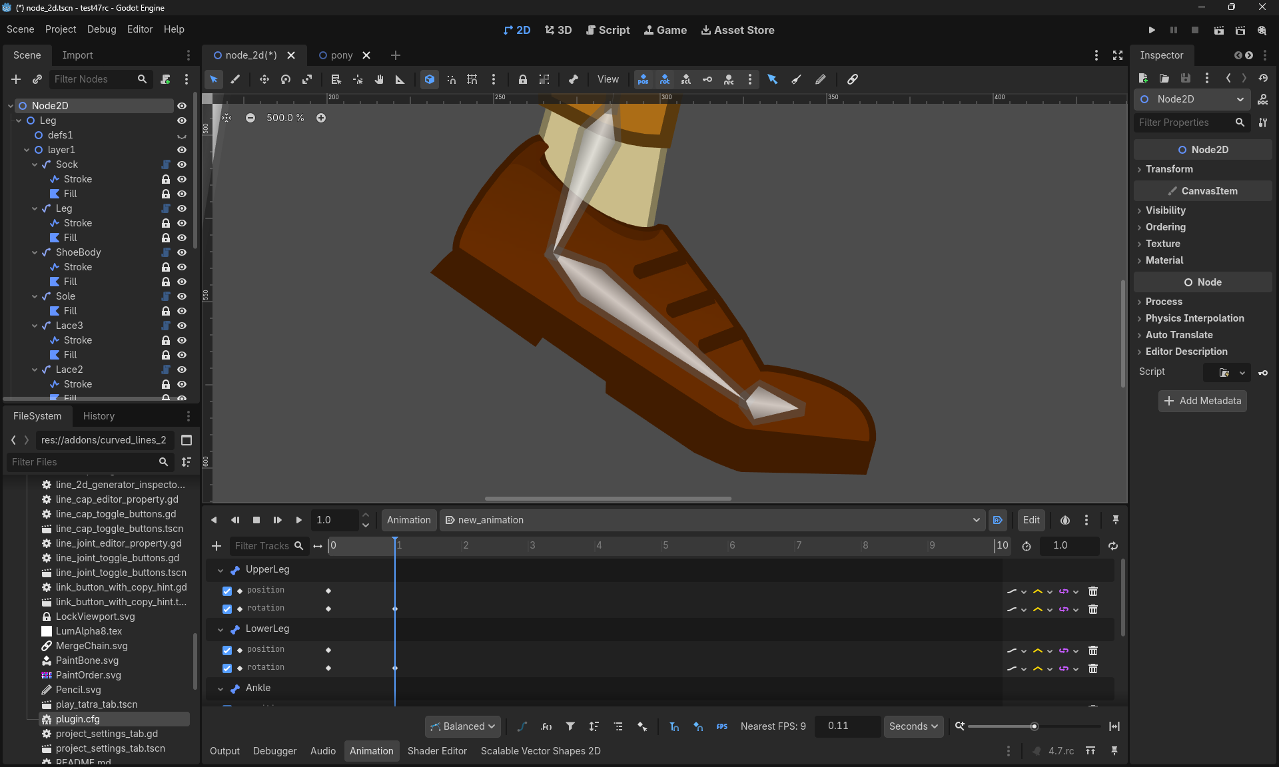Hide the Sock node with eye icon
Screen dimensions: 1279x767
181,164
